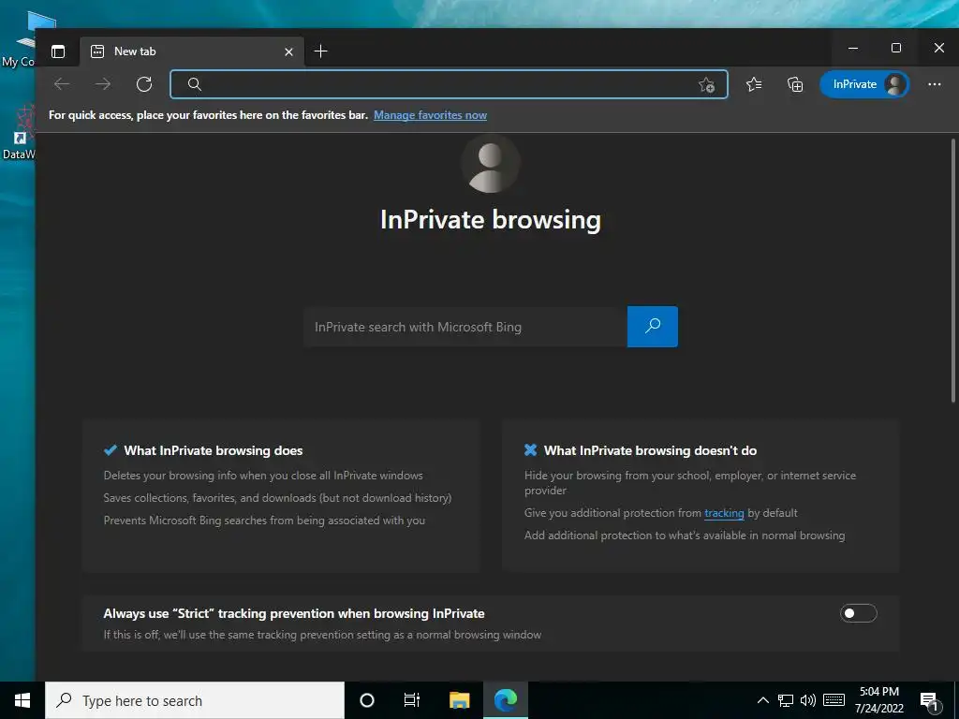
Task: Click What InPrivate browsing does heading
Action: pos(214,450)
